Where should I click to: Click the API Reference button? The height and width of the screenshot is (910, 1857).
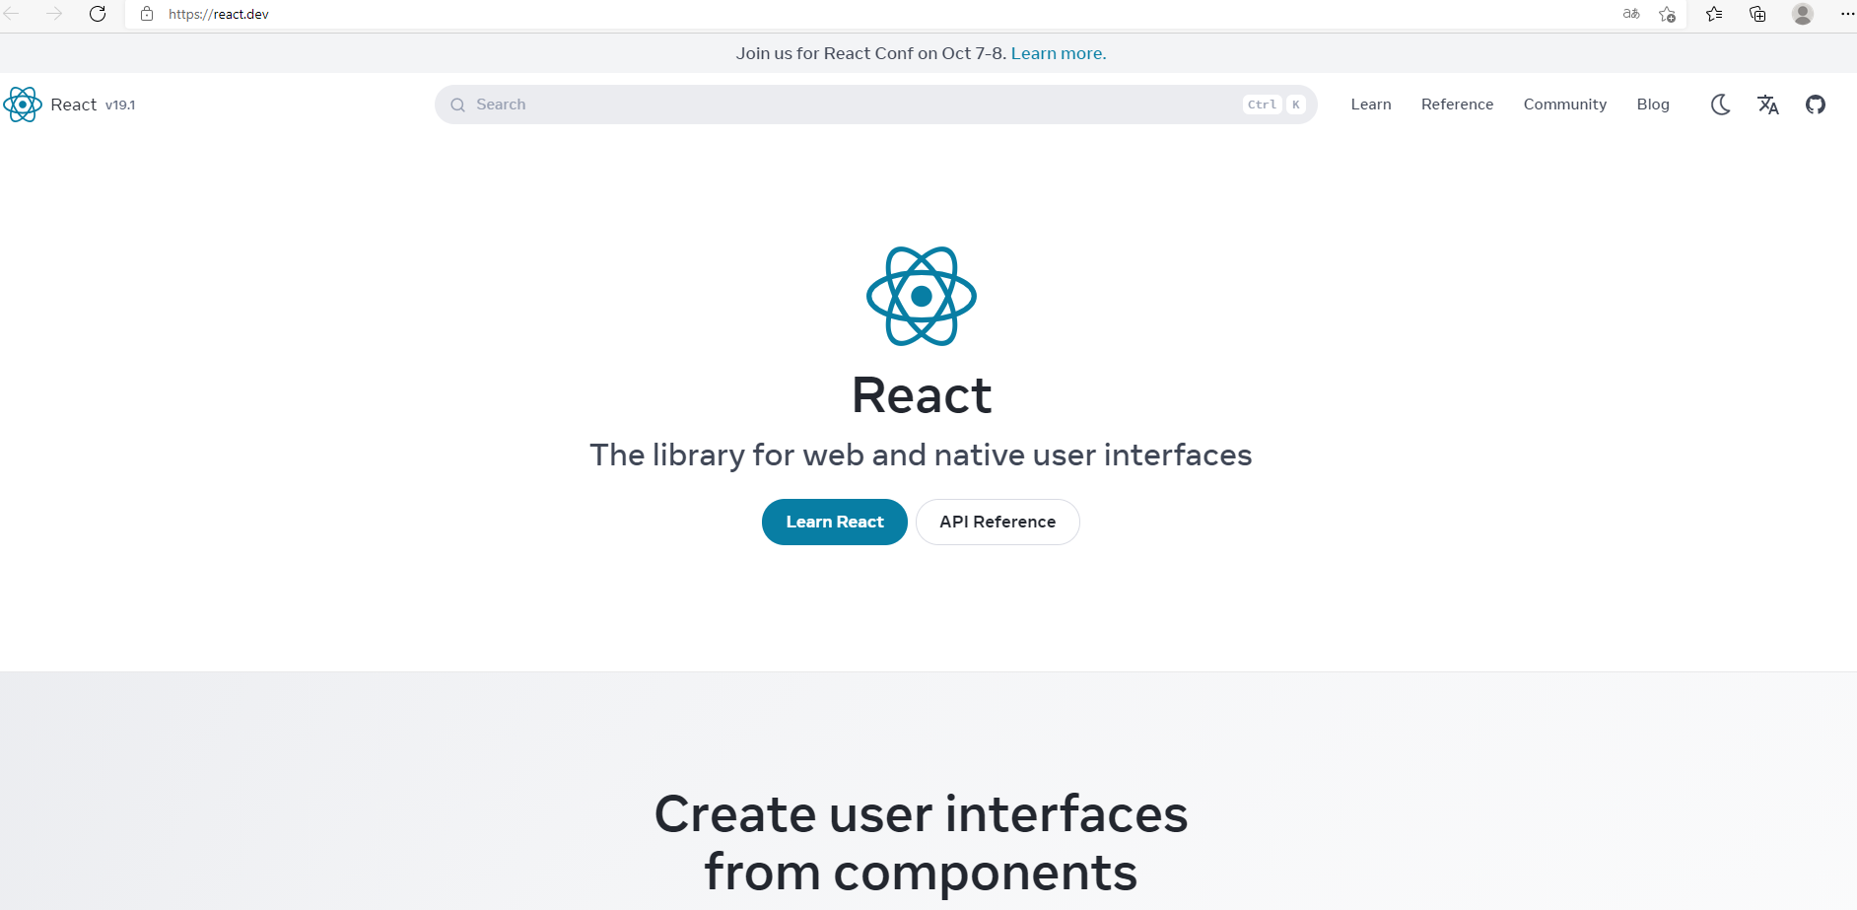click(x=997, y=522)
